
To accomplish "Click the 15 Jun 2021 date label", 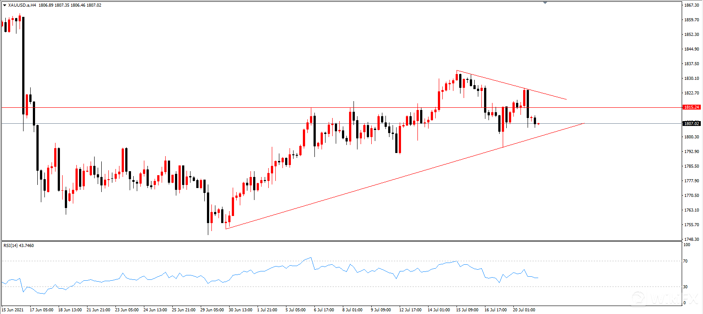I will point(13,310).
